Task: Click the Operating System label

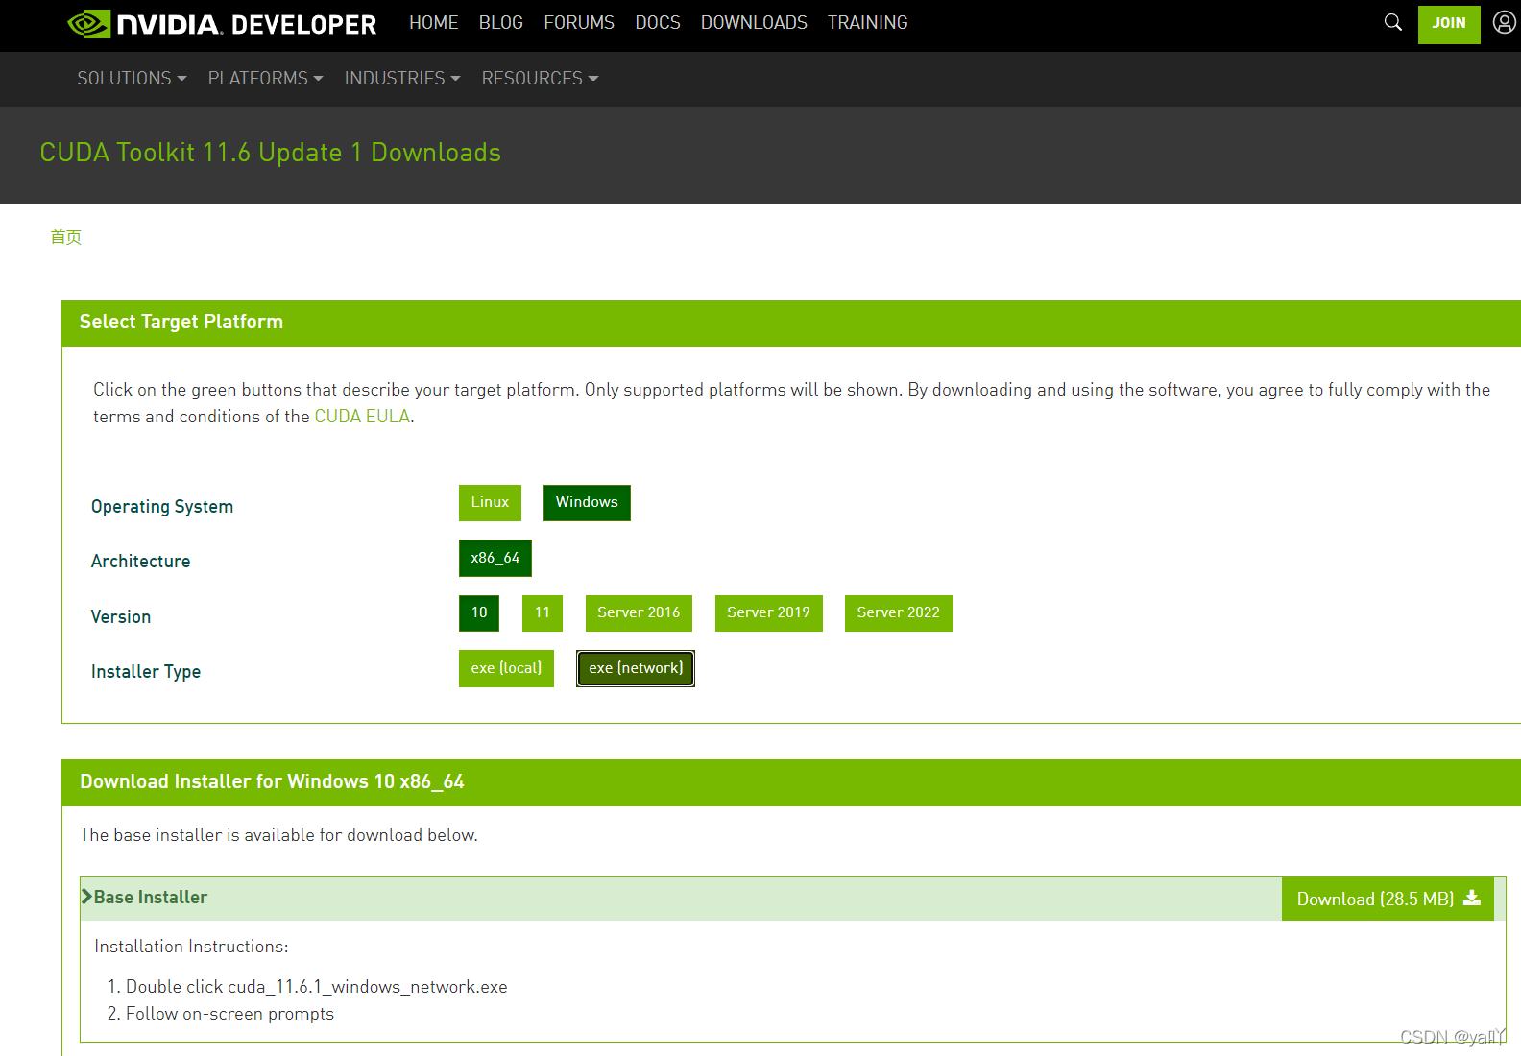Action: 162,507
